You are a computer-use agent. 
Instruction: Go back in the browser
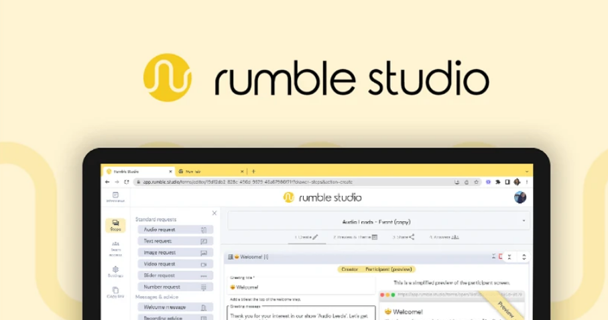[x=107, y=182]
